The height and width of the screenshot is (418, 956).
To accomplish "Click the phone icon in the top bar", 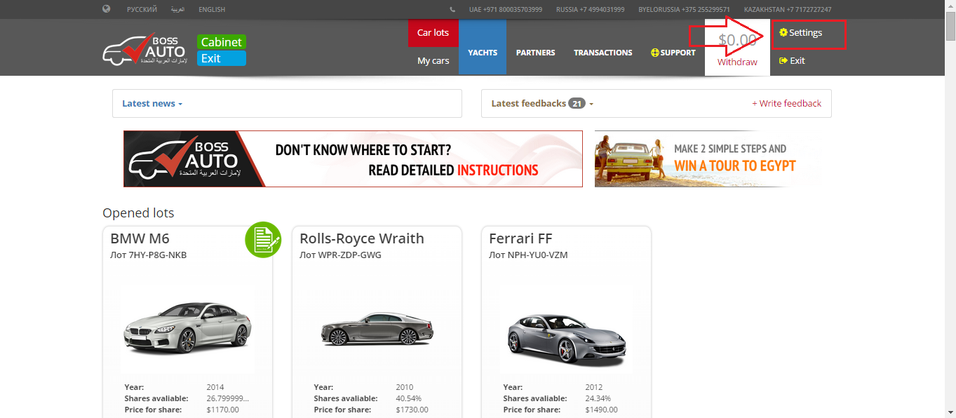I will coord(452,10).
